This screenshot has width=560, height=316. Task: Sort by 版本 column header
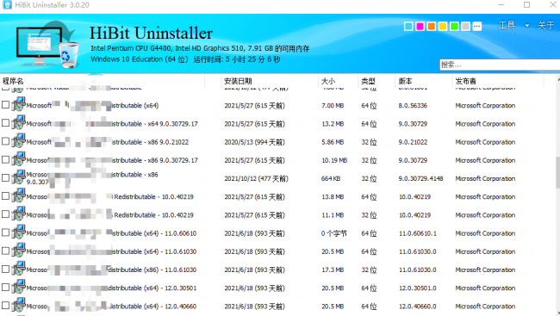click(406, 81)
